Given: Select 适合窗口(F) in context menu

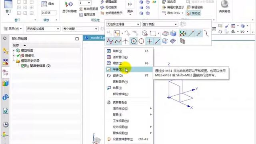Looking at the screenshot, I should pos(129,57).
